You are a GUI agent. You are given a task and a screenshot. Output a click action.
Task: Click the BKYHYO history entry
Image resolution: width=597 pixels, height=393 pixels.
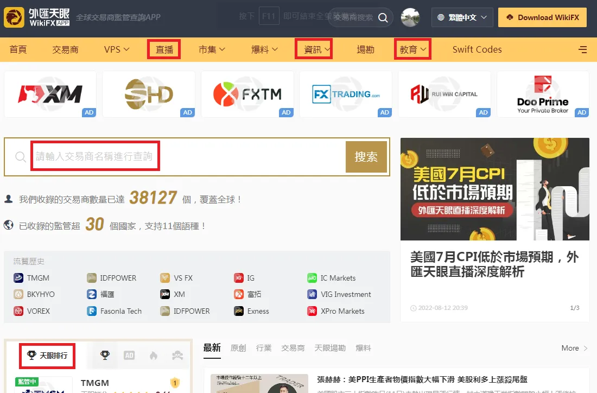point(34,294)
